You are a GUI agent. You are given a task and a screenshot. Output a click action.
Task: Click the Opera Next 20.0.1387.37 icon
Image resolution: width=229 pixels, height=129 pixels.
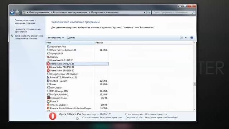pos(48,60)
